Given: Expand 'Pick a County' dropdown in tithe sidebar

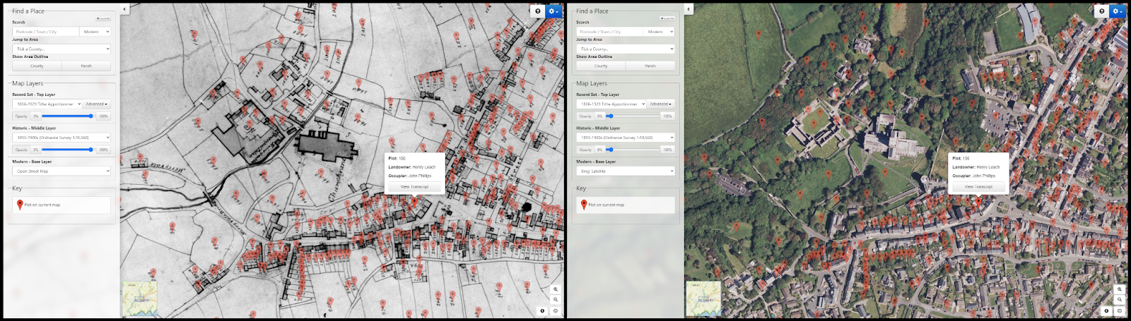Looking at the screenshot, I should (x=61, y=49).
